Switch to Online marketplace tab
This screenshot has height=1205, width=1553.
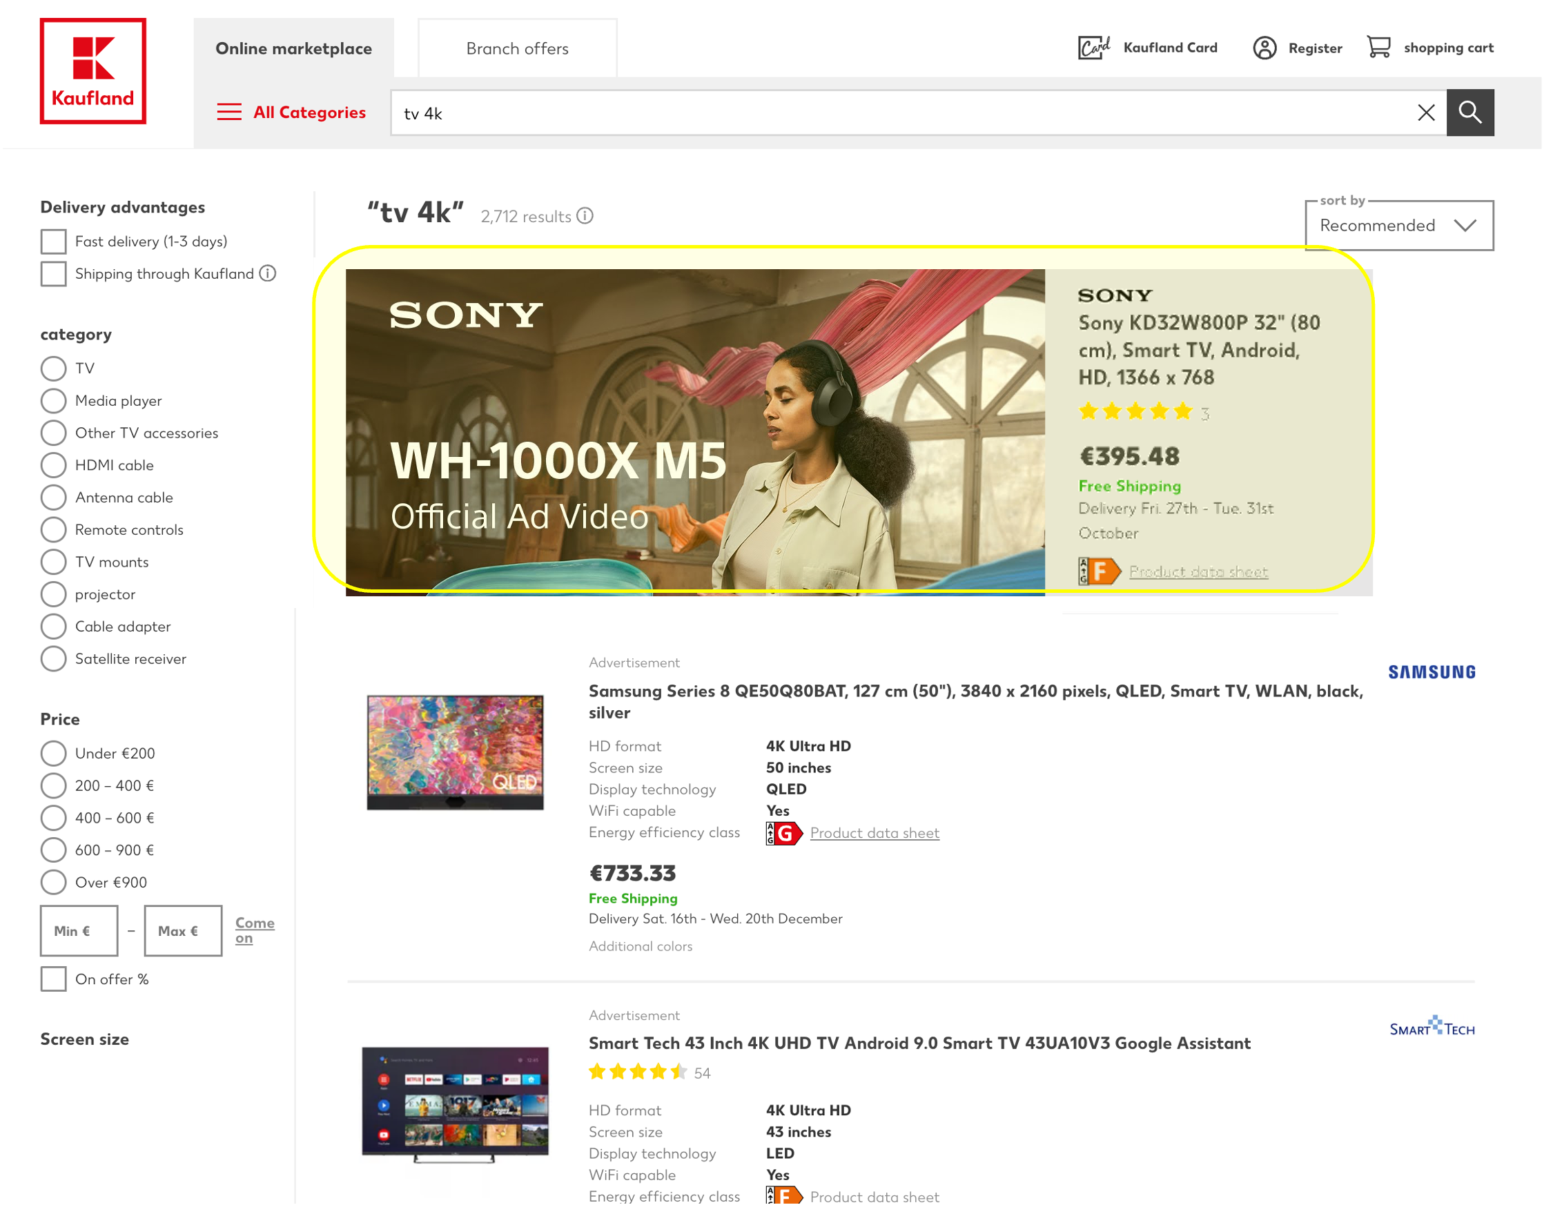point(293,48)
